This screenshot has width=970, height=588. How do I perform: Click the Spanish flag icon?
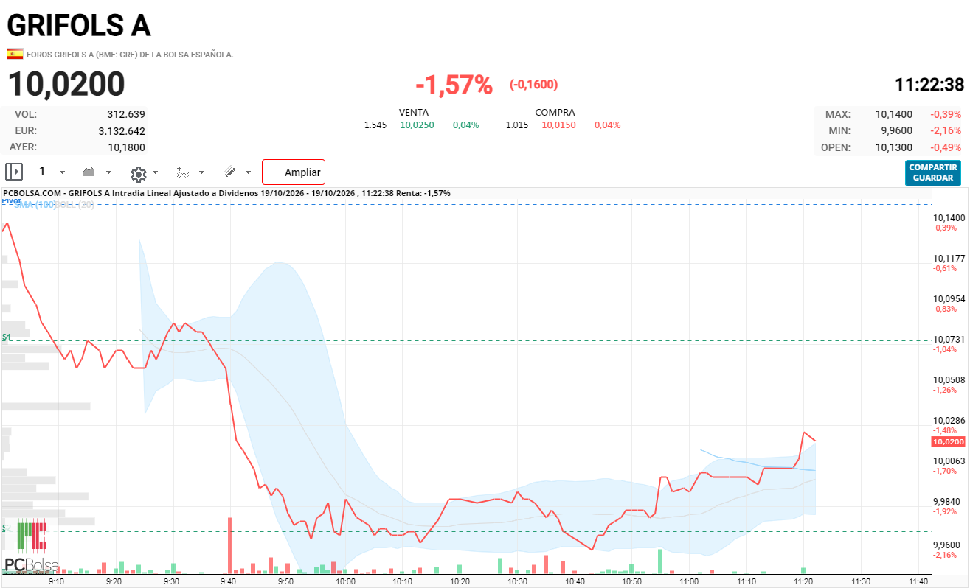pyautogui.click(x=15, y=54)
